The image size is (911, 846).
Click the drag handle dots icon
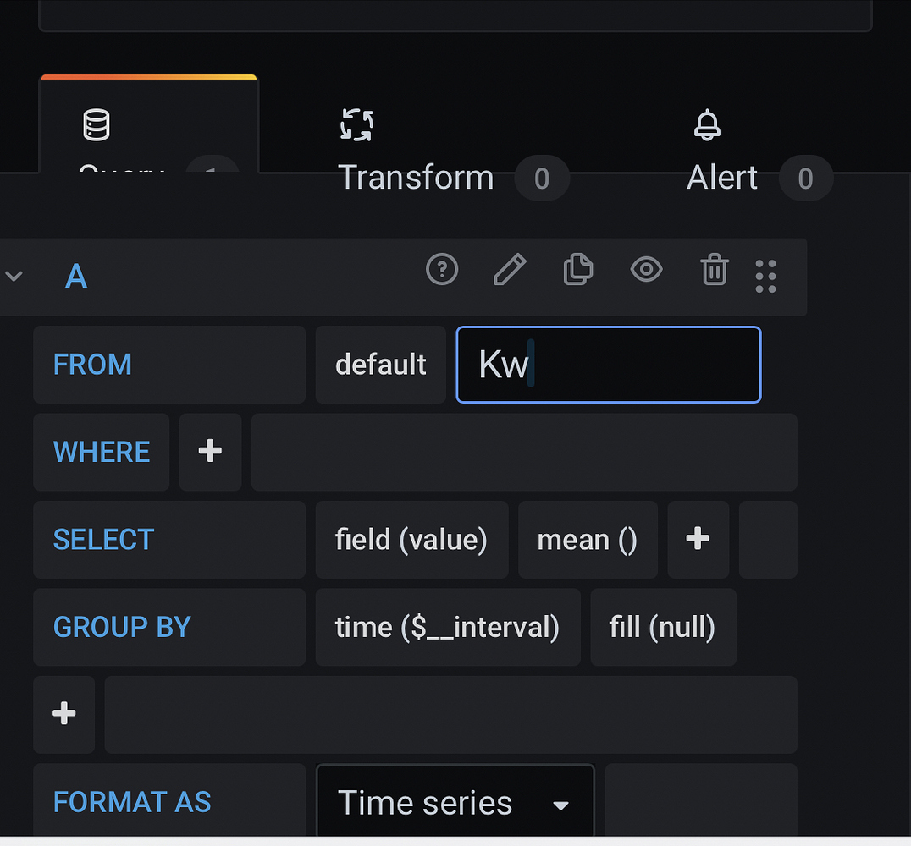pos(765,276)
